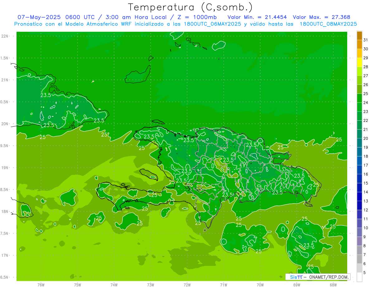Click the "72W" longitude axis label

187,285
